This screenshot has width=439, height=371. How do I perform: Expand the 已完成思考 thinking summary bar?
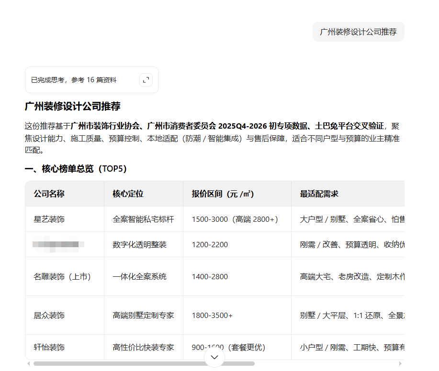click(72, 80)
